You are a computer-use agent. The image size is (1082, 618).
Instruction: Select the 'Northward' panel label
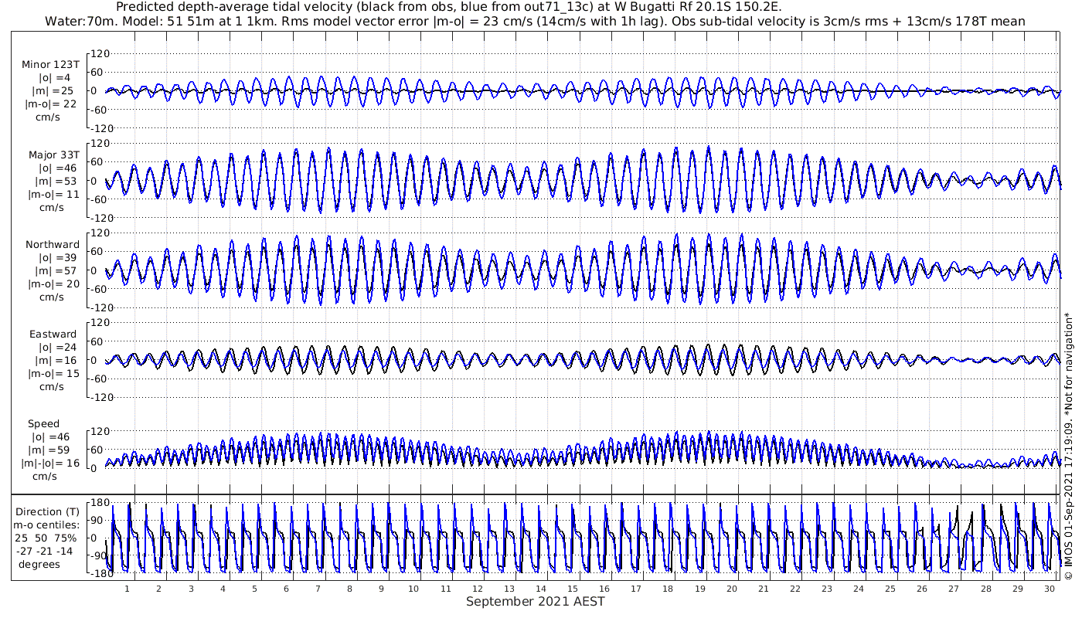point(53,245)
